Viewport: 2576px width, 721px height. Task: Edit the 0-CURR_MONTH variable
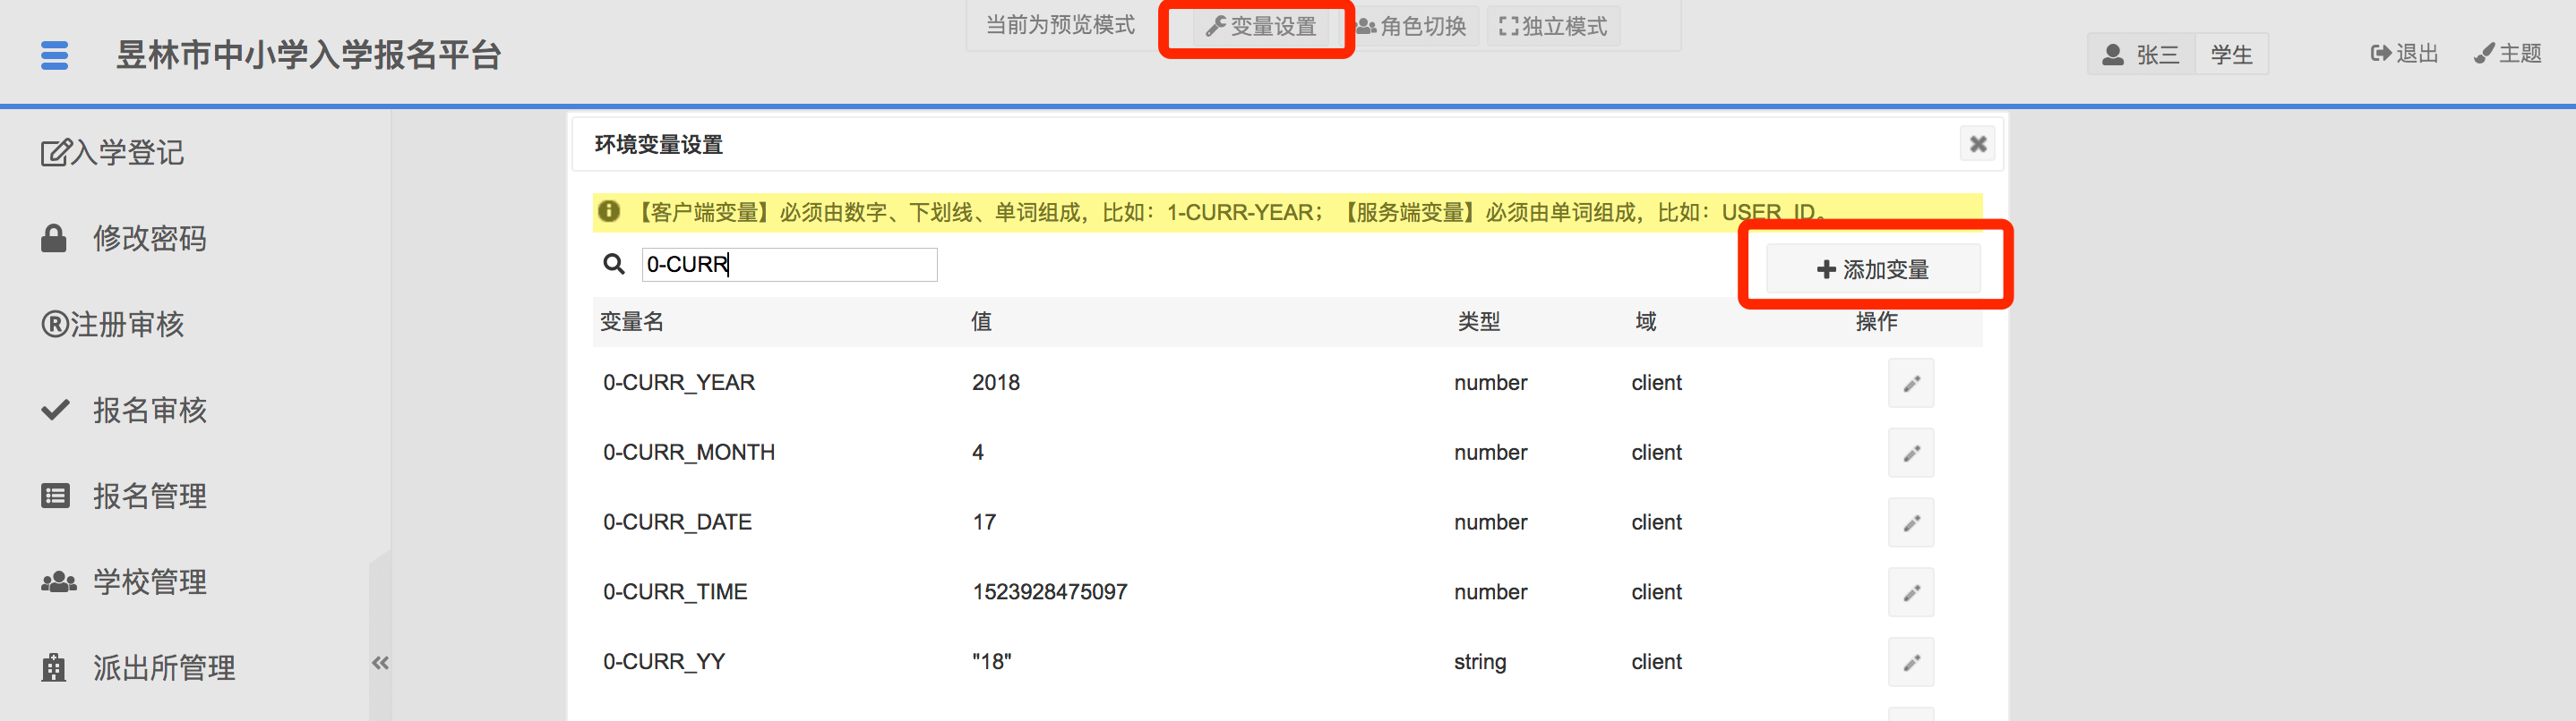pos(1910,454)
